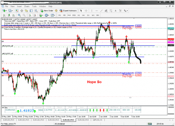Click the New Order button
The width and height of the screenshot is (175, 126).
(x=47, y=11)
